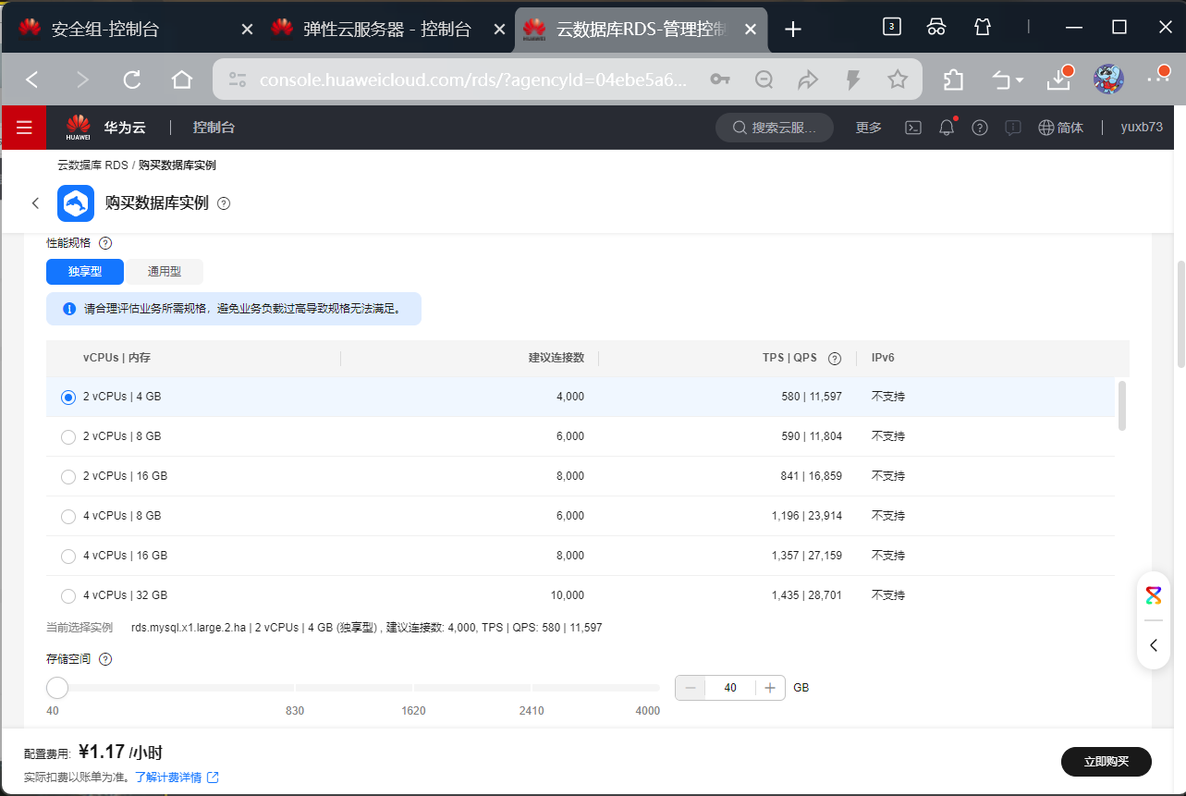1186x796 pixels.
Task: Click the user avatar in browser toolbar
Action: coord(1108,80)
